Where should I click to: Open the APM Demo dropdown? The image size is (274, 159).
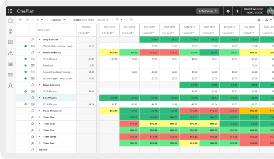pos(207,11)
